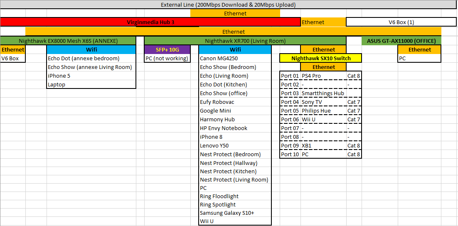Click the Wifi header above Echo Dot (annexe bedroom)
Image resolution: width=458 pixels, height=226 pixels.
(x=91, y=49)
